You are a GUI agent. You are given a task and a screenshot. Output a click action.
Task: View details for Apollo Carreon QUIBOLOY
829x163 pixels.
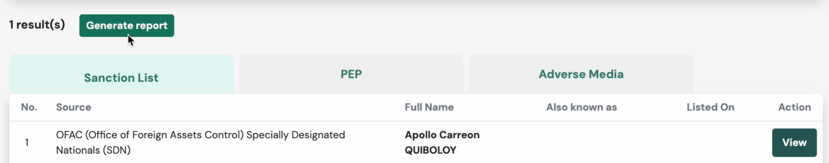[x=794, y=142]
